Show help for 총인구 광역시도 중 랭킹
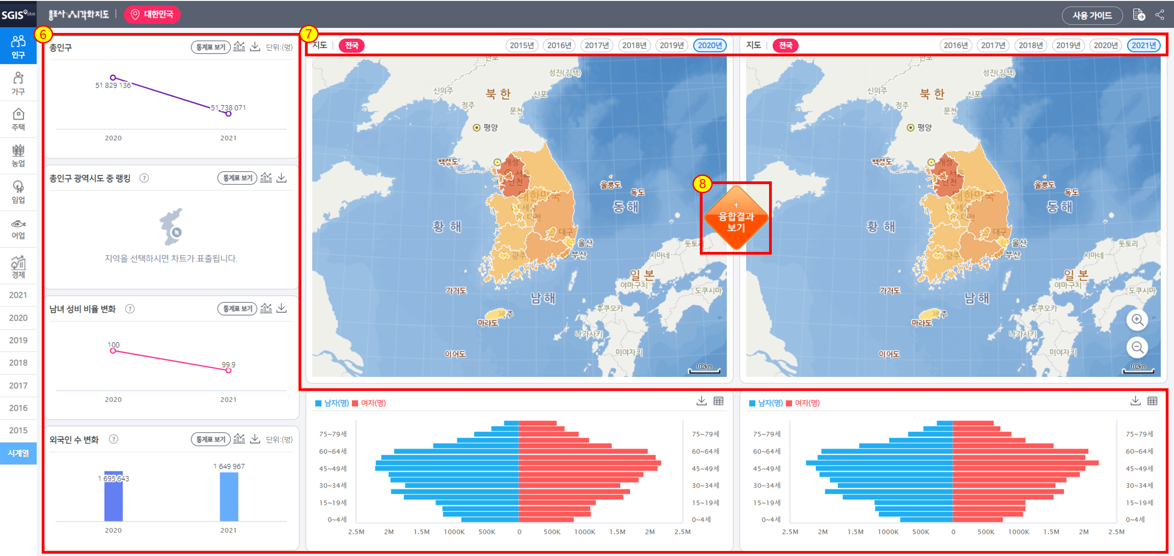The width and height of the screenshot is (1174, 556). click(144, 178)
